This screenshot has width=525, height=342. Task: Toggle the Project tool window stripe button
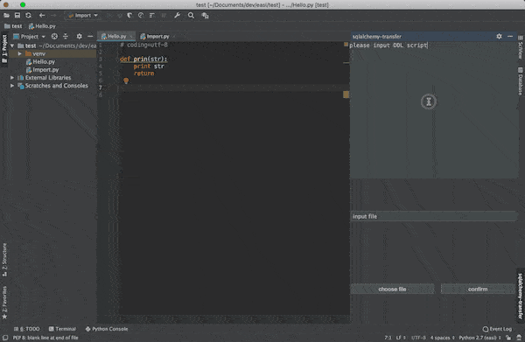click(4, 48)
